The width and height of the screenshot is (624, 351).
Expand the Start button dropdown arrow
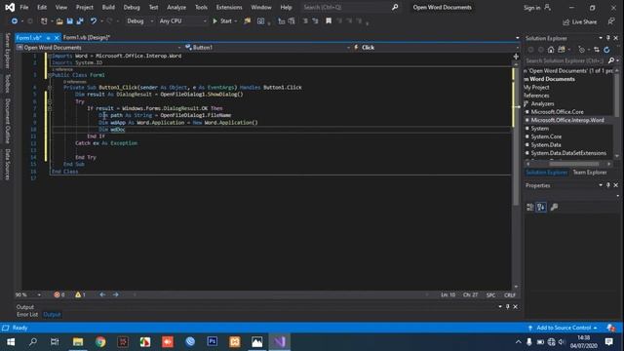(x=236, y=21)
